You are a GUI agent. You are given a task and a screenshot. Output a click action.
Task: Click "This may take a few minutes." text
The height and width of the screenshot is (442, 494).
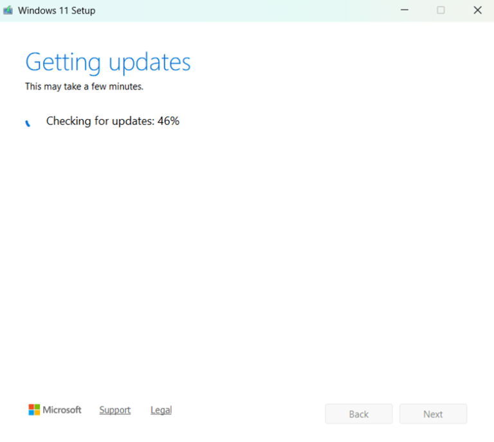pyautogui.click(x=84, y=86)
